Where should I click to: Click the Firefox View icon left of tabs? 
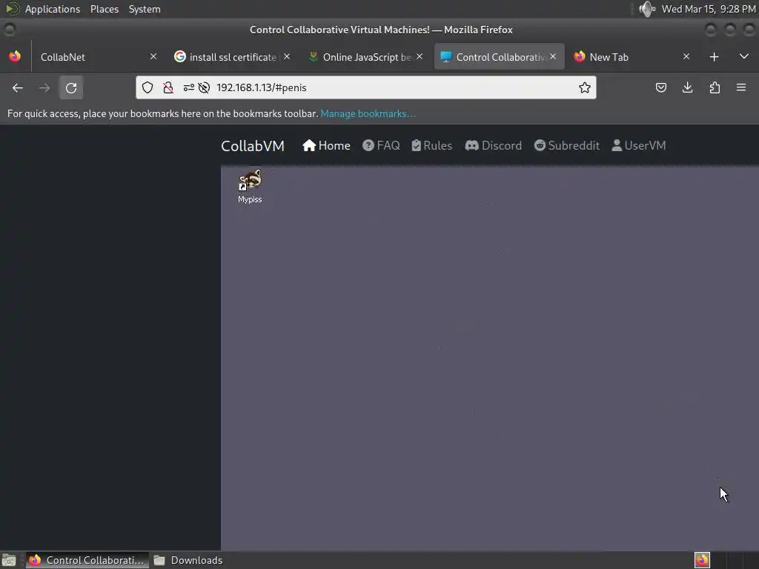(x=15, y=56)
